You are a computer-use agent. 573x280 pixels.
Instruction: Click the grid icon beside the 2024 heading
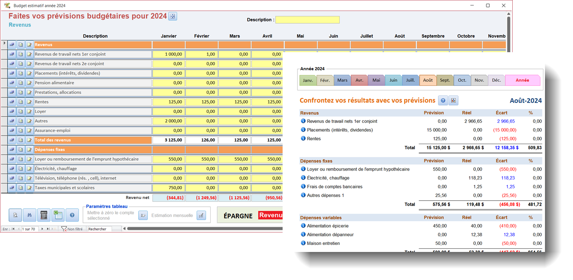tap(172, 16)
